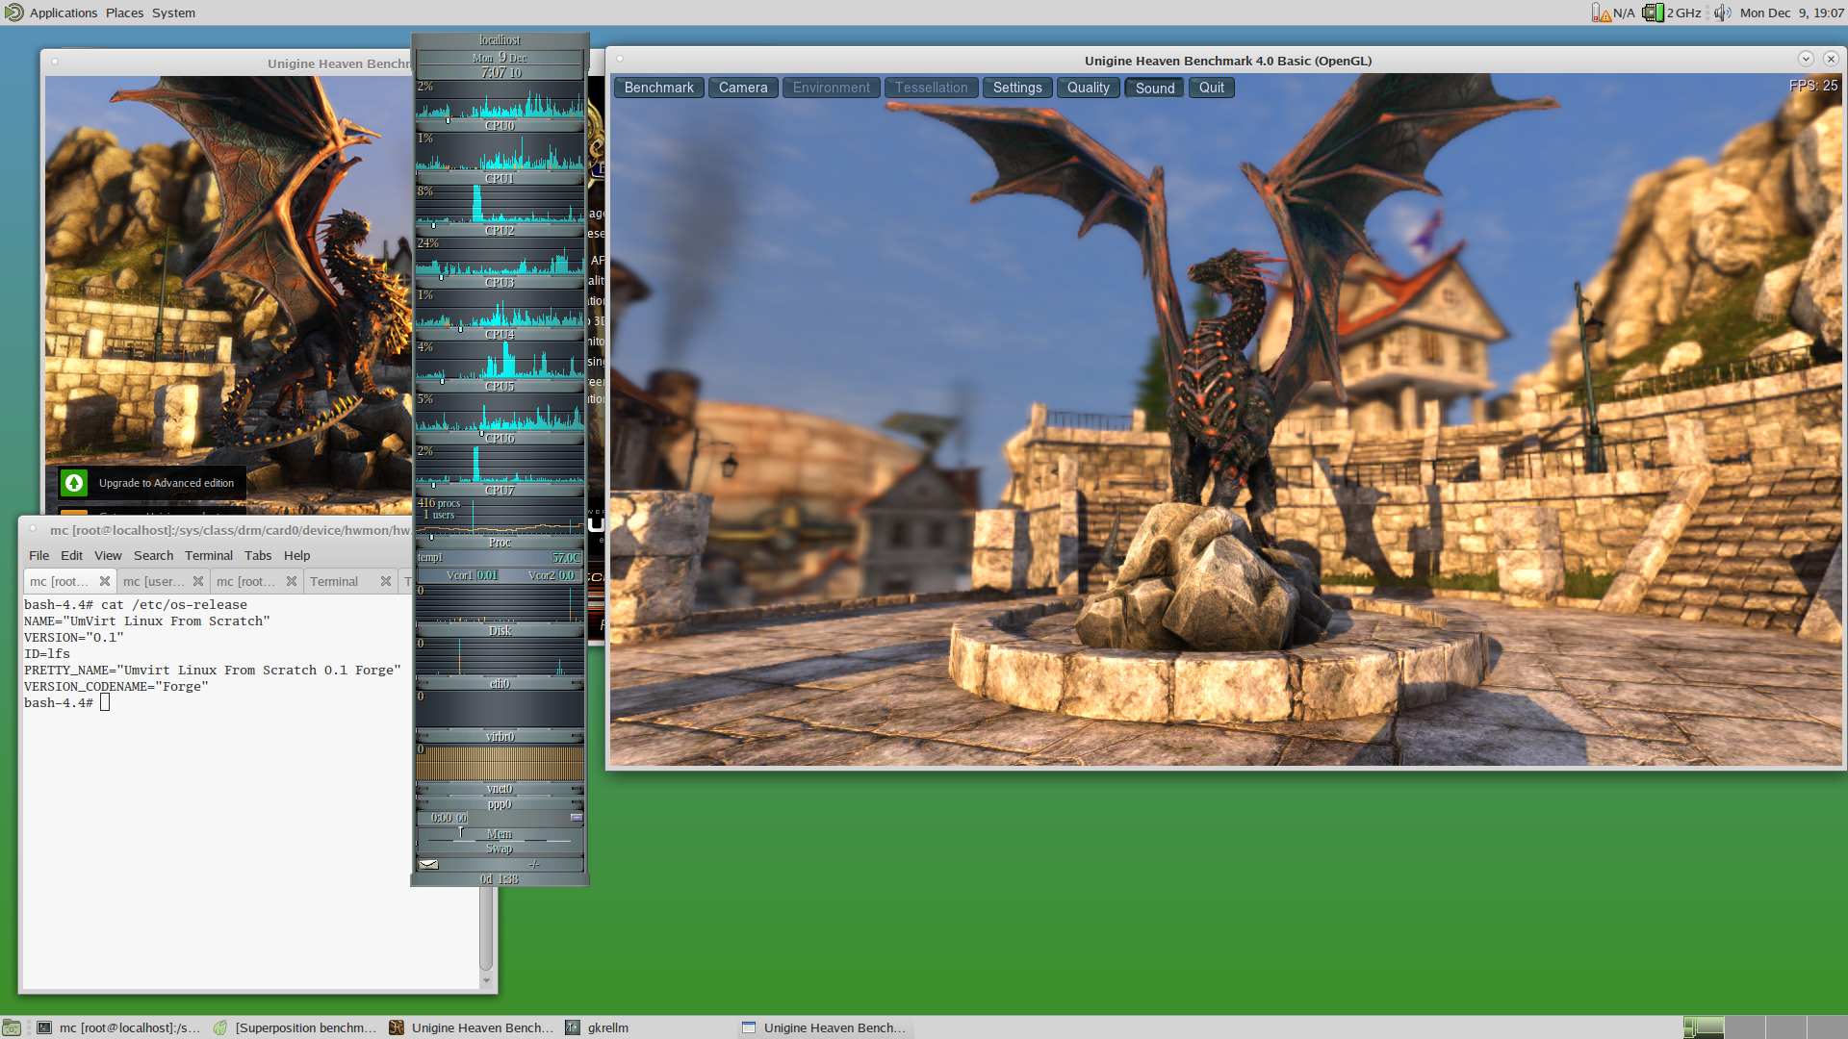Click the CPU frequency monitor icon
Screen dimensions: 1848x1039
[x=1653, y=13]
